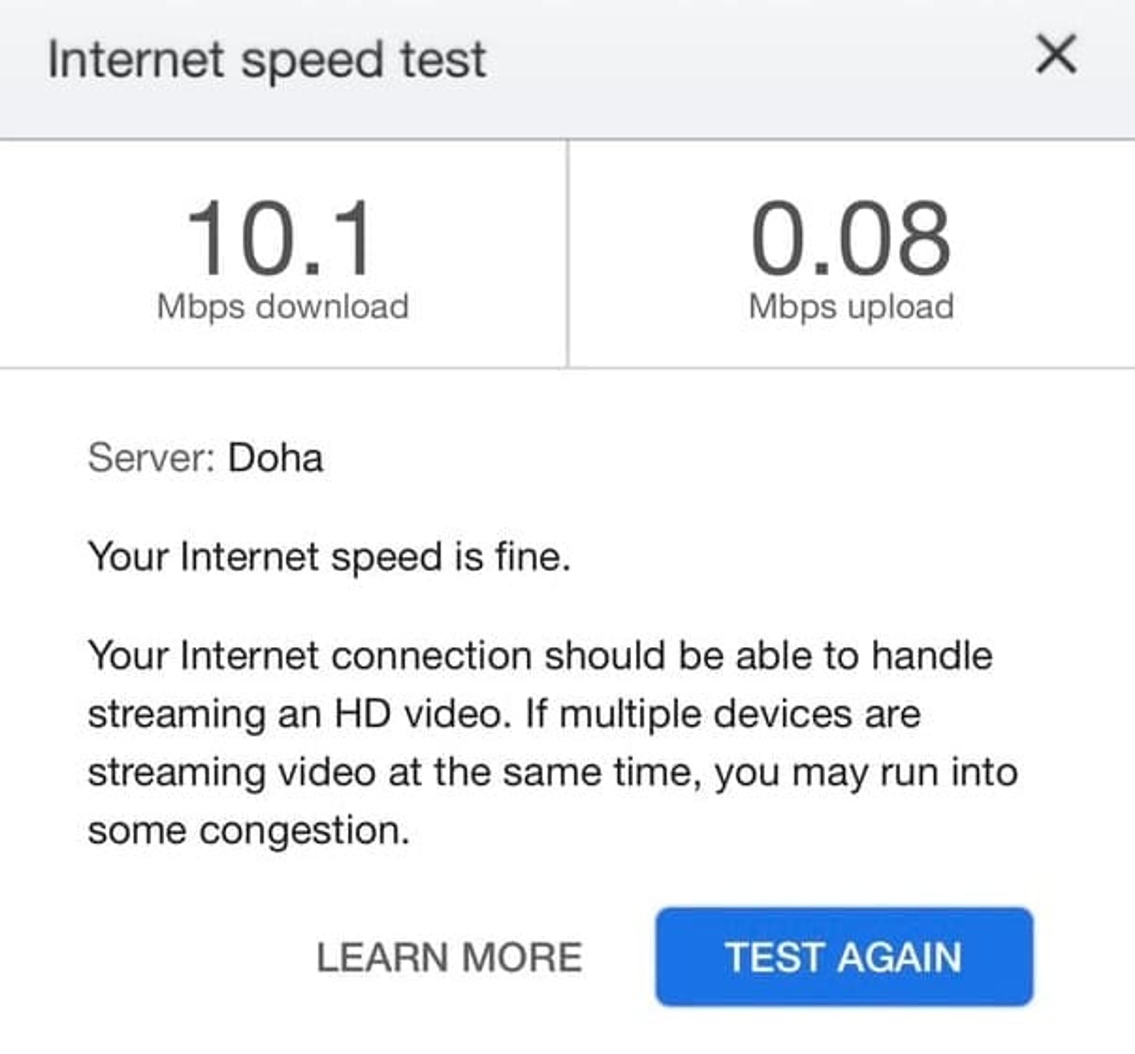Click the Mbps upload label
This screenshot has width=1135, height=1054.
point(851,308)
